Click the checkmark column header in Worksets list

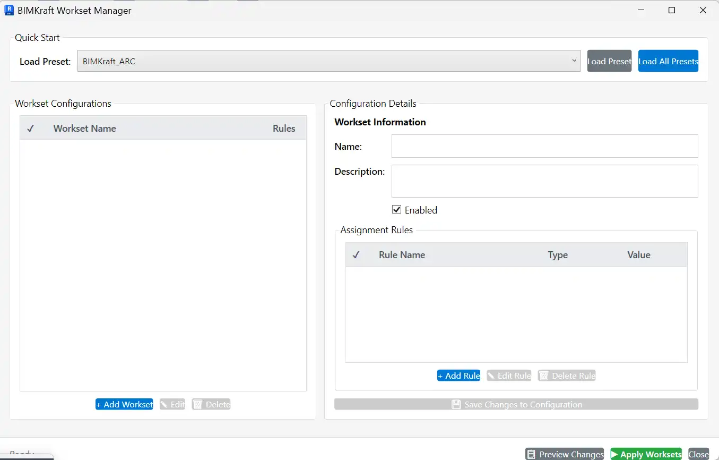click(x=30, y=128)
